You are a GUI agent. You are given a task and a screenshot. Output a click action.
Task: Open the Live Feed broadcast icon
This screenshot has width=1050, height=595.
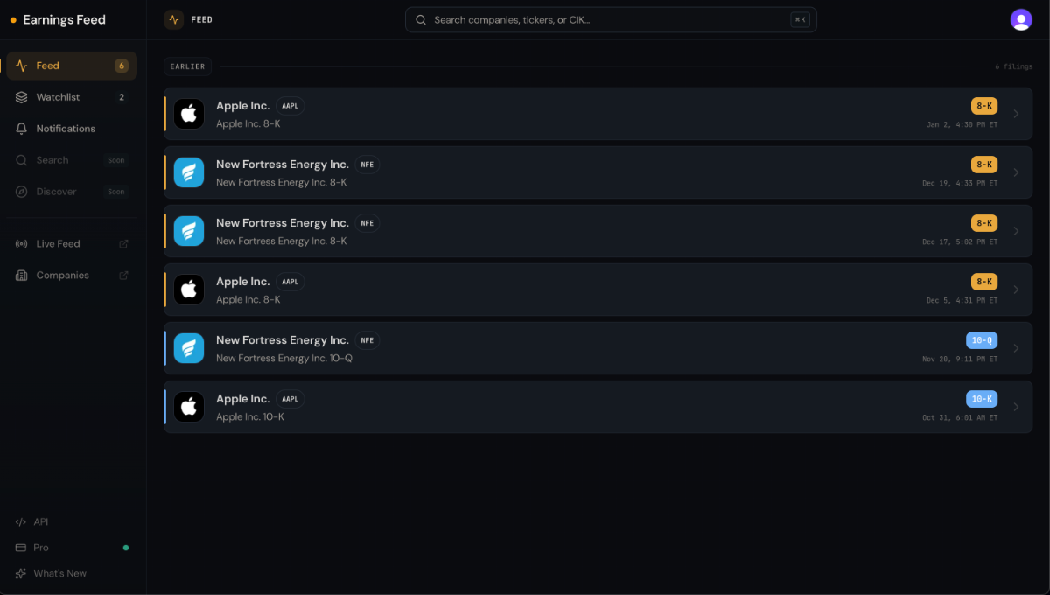[x=21, y=243]
